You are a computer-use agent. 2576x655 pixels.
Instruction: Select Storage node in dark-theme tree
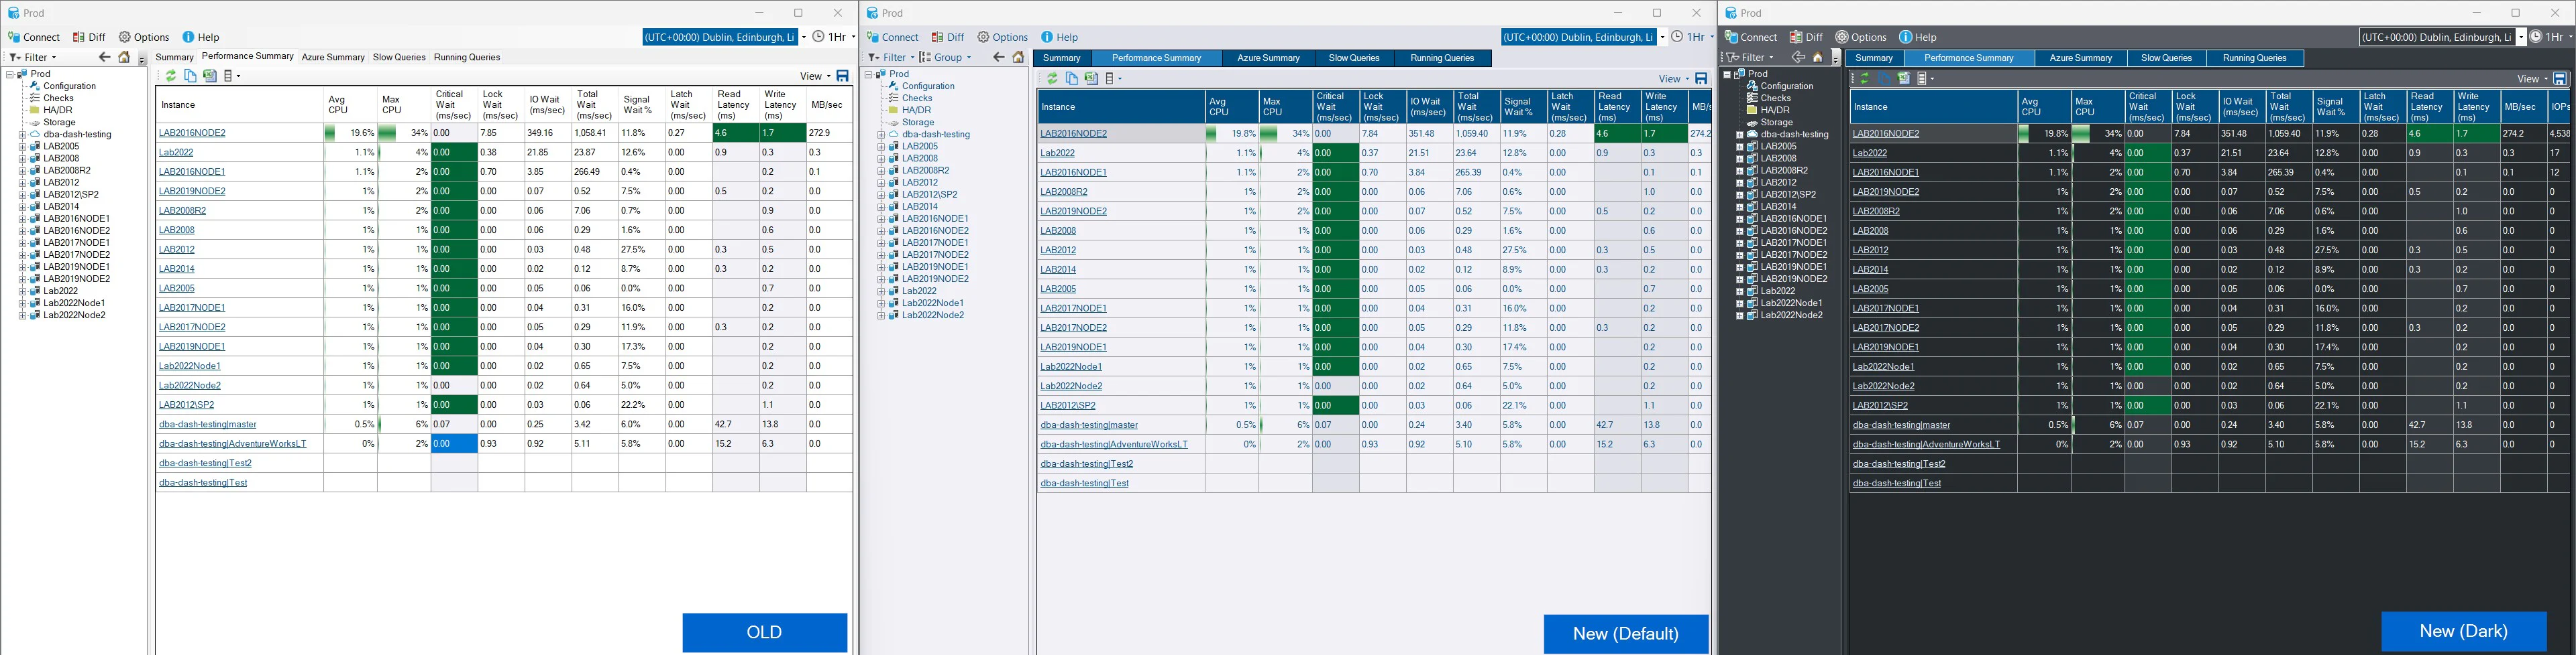point(1776,122)
